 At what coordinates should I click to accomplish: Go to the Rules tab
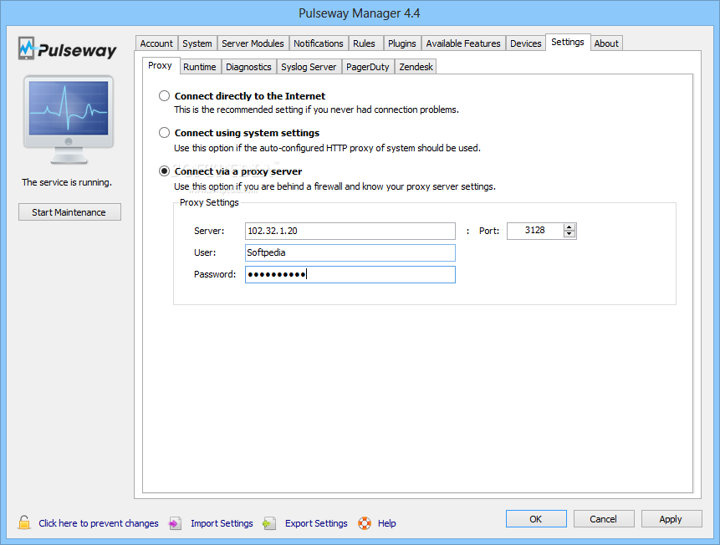coord(364,43)
